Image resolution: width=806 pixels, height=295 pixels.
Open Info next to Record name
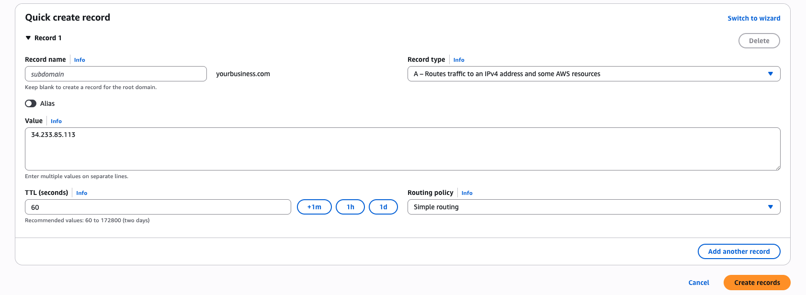tap(79, 60)
